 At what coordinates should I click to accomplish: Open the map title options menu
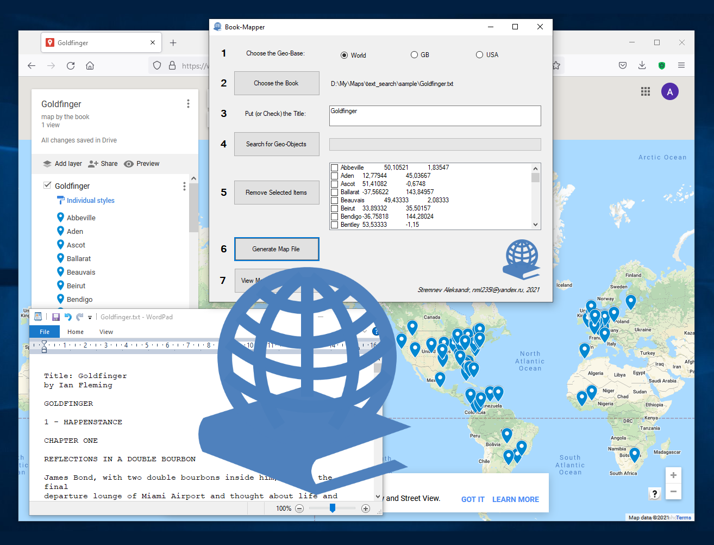(x=188, y=104)
